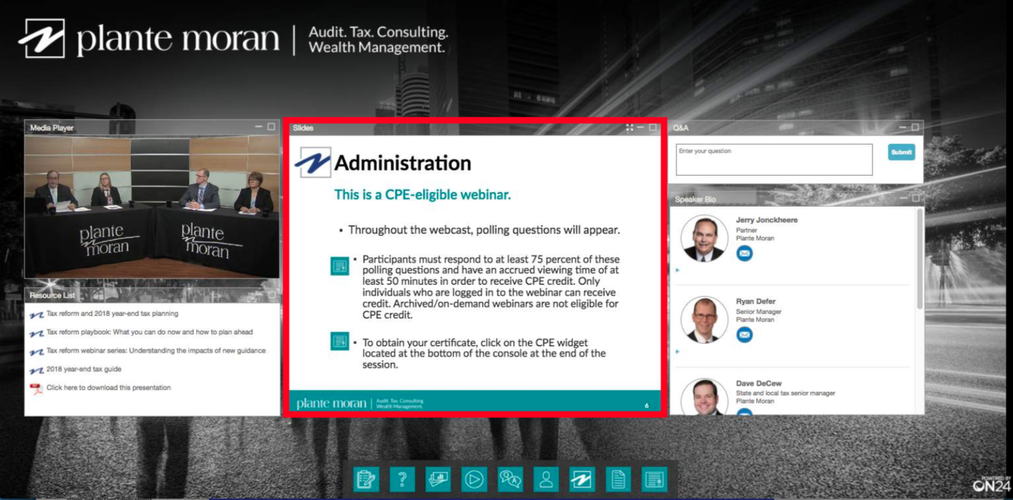Submit the question in the Q&A panel

901,152
